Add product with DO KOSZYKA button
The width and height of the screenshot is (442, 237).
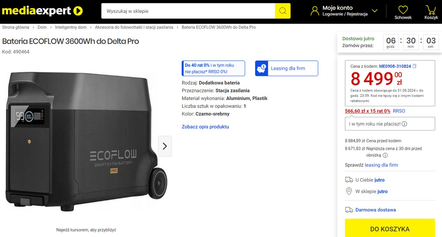point(390,229)
